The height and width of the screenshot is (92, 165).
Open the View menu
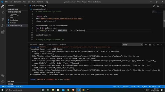24,2
